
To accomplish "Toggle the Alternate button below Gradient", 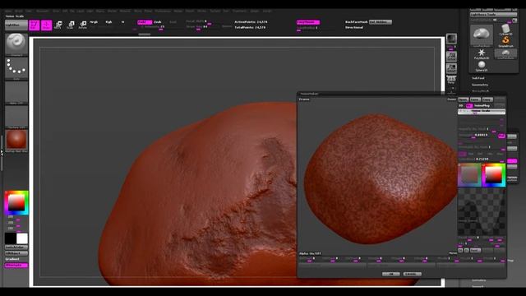I will click(x=16, y=265).
